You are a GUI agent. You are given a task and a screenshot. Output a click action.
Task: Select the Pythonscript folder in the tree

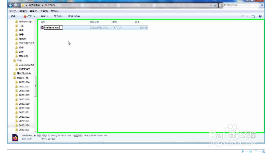(x=26, y=21)
